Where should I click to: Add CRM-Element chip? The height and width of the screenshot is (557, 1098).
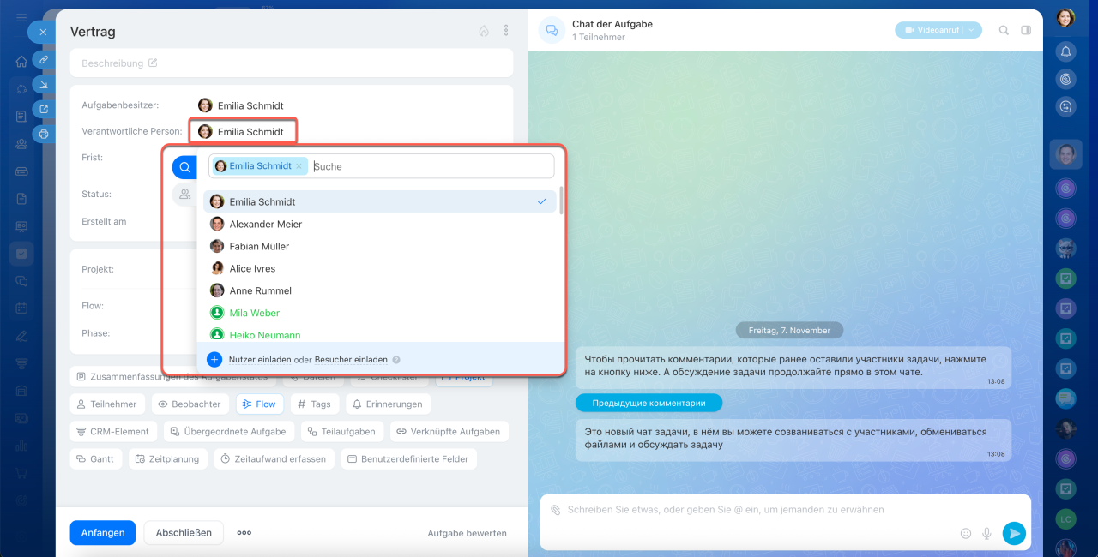click(x=113, y=432)
